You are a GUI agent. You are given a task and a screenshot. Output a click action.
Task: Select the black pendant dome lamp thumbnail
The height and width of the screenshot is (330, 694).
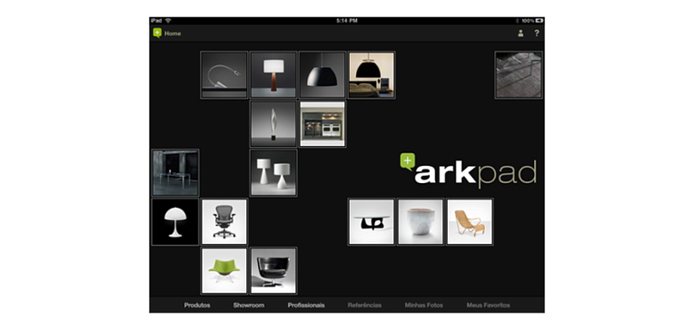[x=322, y=74]
